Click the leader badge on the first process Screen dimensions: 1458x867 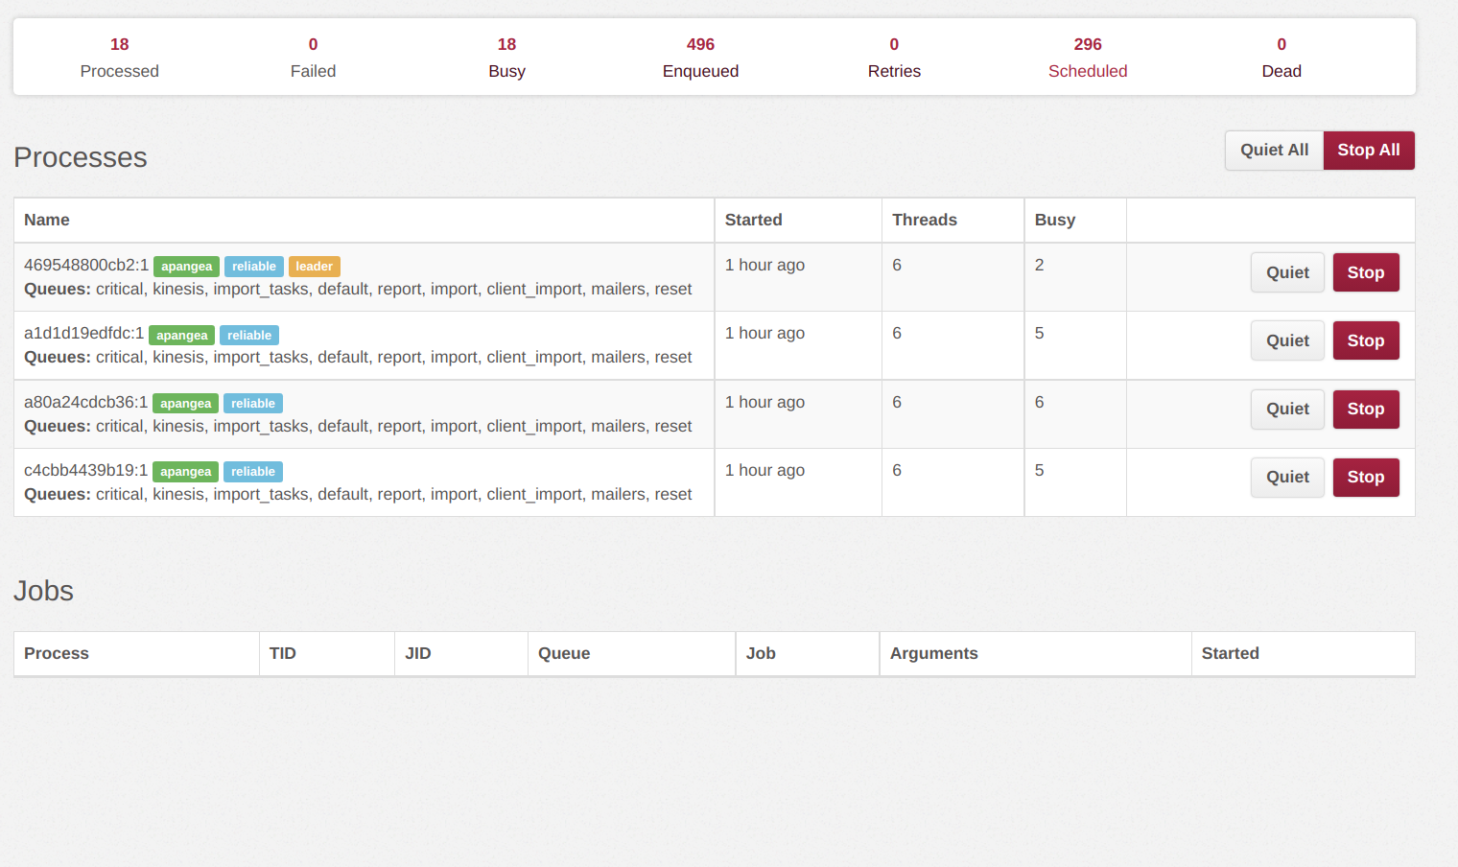pyautogui.click(x=315, y=266)
